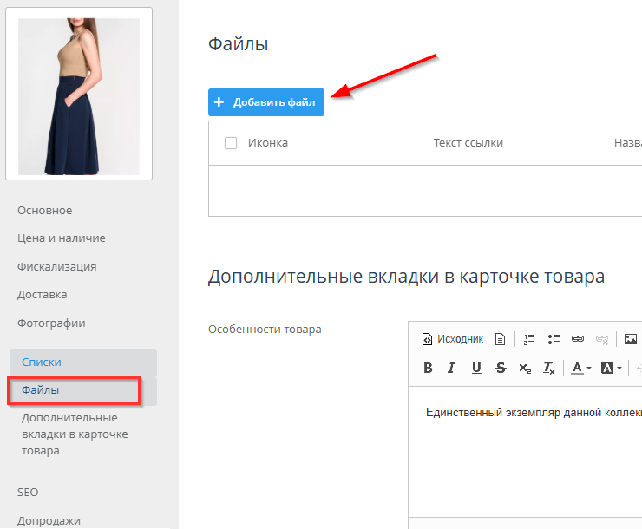Viewport: 642px width, 529px height.
Task: Toggle bold formatting
Action: click(x=428, y=368)
